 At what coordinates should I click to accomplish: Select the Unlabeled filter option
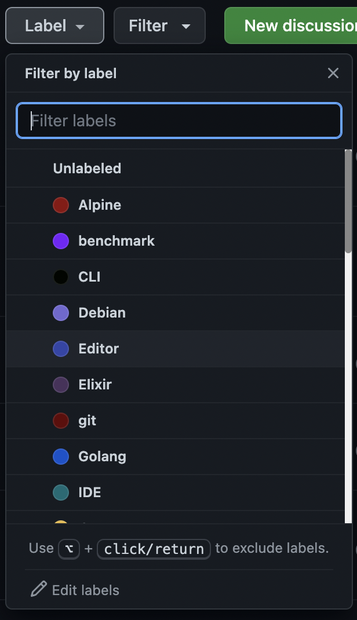[87, 169]
